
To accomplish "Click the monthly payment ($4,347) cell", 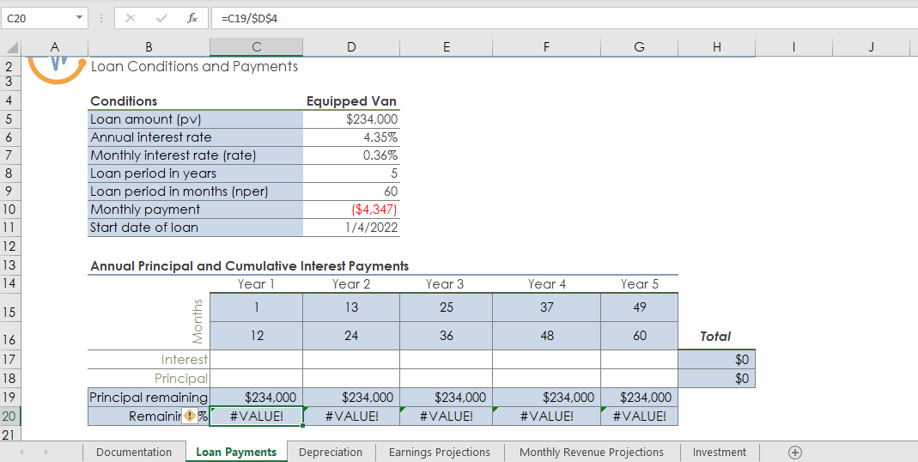I will [351, 209].
